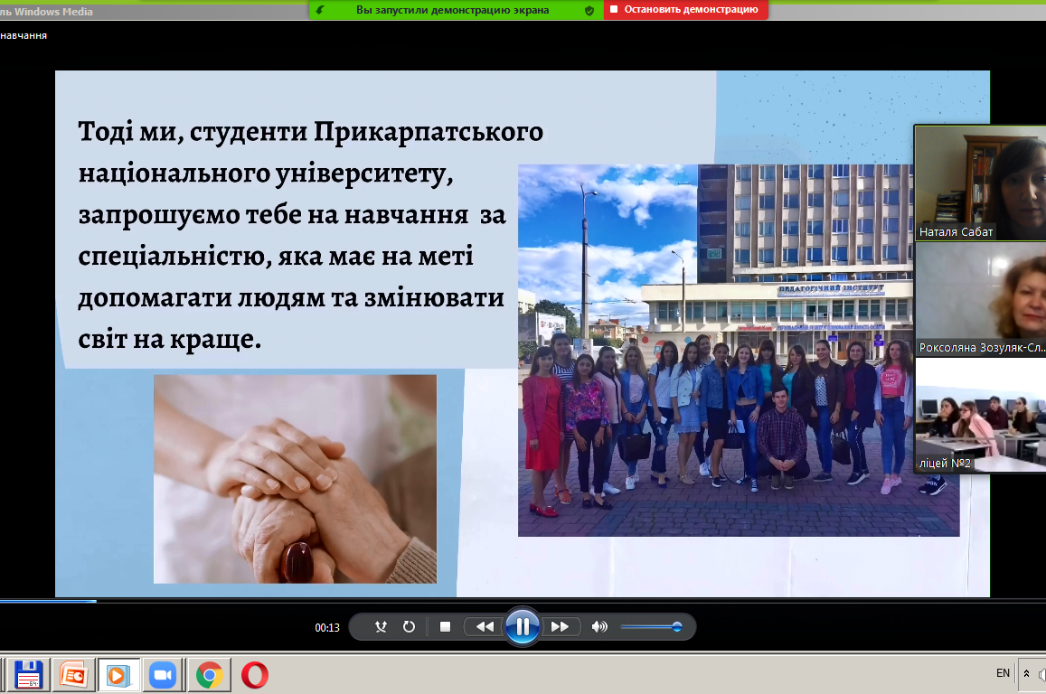
Task: Launch Opera browser from the taskbar
Action: [255, 675]
